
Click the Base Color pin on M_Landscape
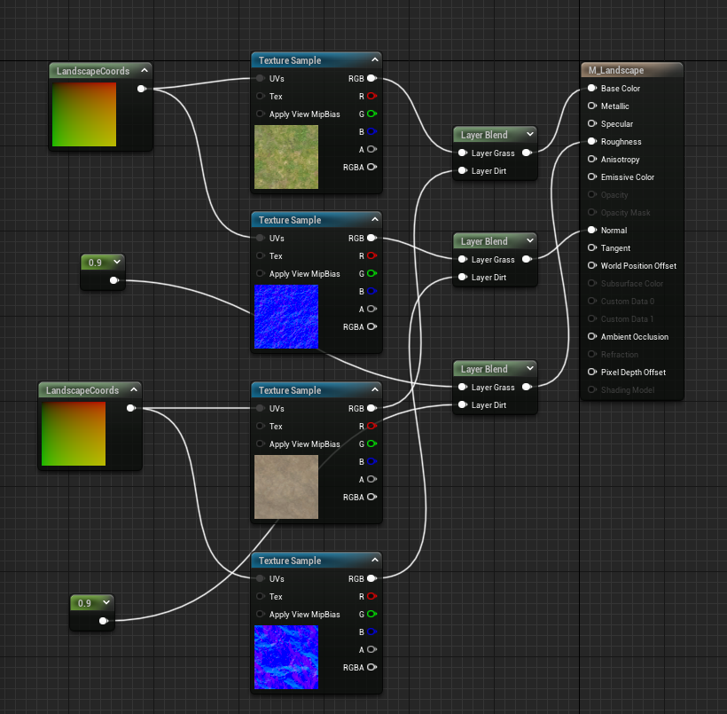(x=591, y=89)
